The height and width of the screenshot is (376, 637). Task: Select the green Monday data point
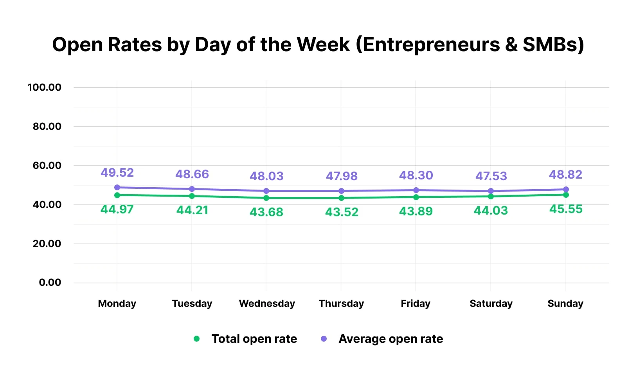pyautogui.click(x=117, y=195)
